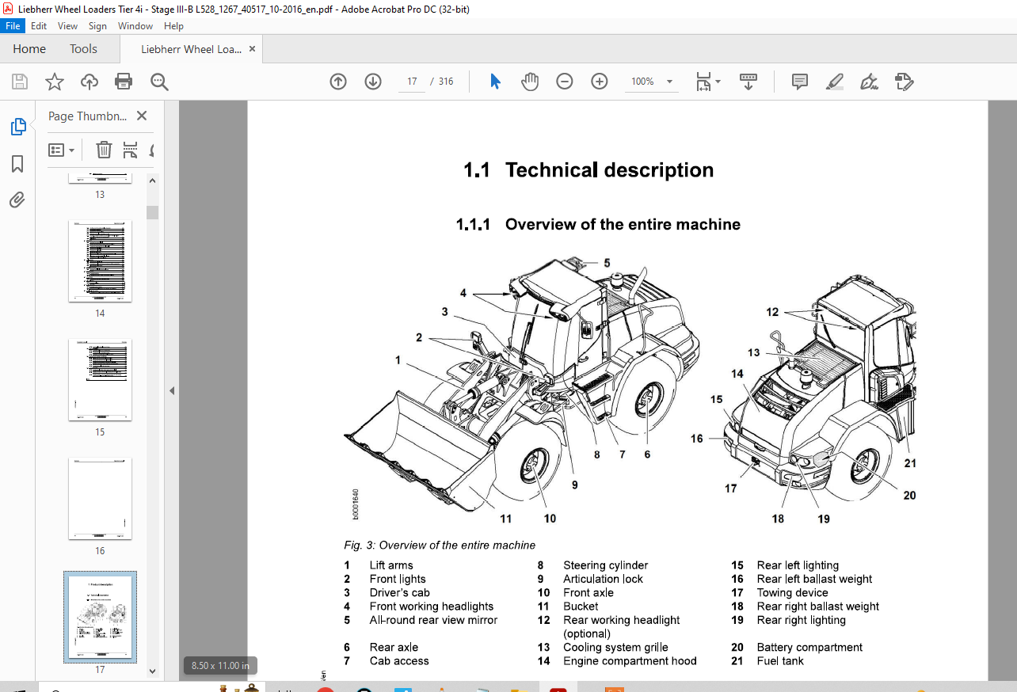Click the thumbnail panel scrollbar thumb
Image resolution: width=1017 pixels, height=692 pixels.
153,211
